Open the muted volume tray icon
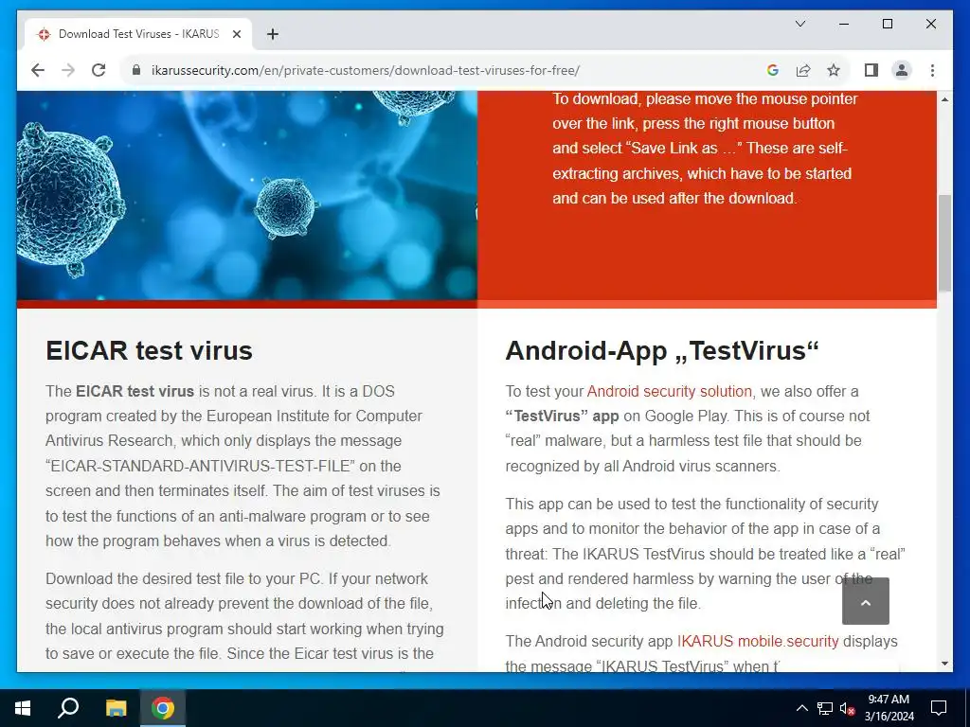Viewport: 970px width, 727px height. click(848, 708)
